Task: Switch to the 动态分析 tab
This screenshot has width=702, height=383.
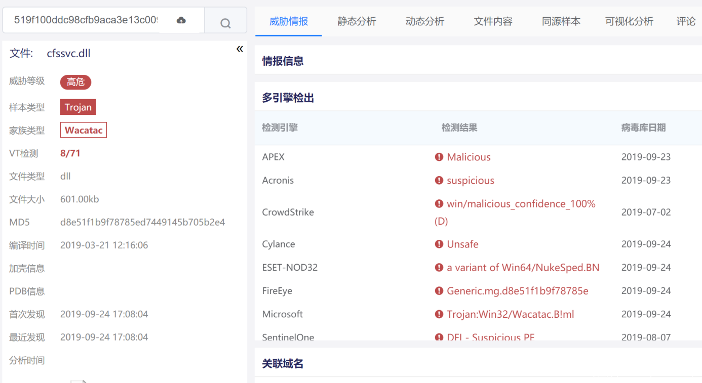Action: pyautogui.click(x=424, y=21)
